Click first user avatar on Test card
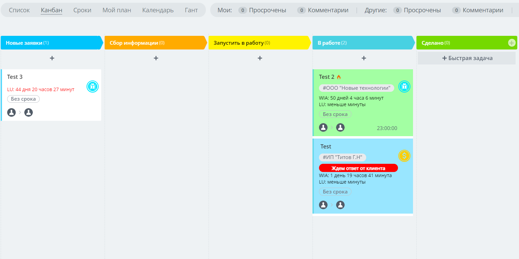Image resolution: width=519 pixels, height=259 pixels. [323, 205]
